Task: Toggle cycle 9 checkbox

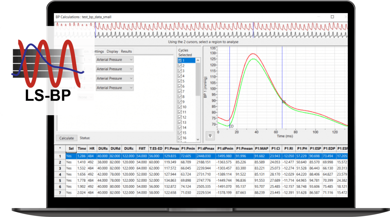Action: tap(180, 102)
